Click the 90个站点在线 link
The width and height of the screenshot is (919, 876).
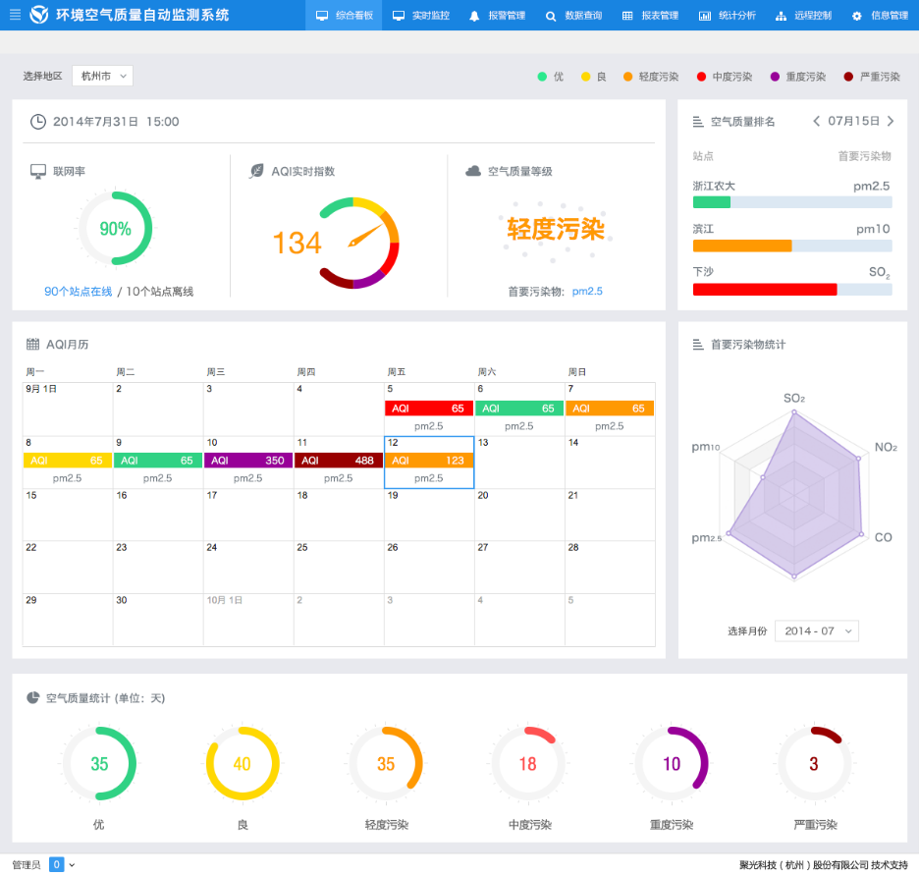79,292
